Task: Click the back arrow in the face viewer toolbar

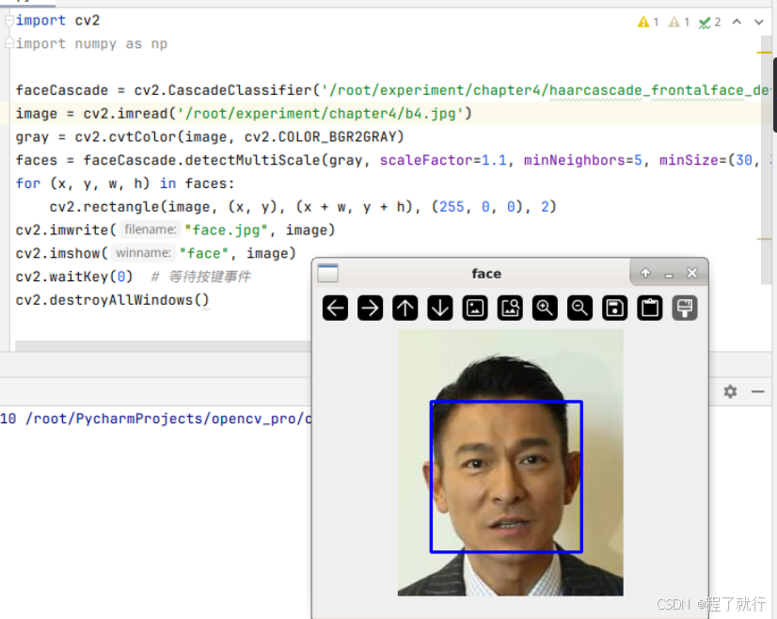Action: click(335, 308)
